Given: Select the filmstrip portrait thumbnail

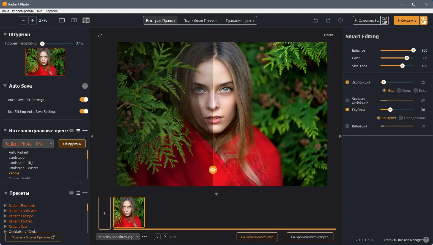Looking at the screenshot, I should 129,212.
